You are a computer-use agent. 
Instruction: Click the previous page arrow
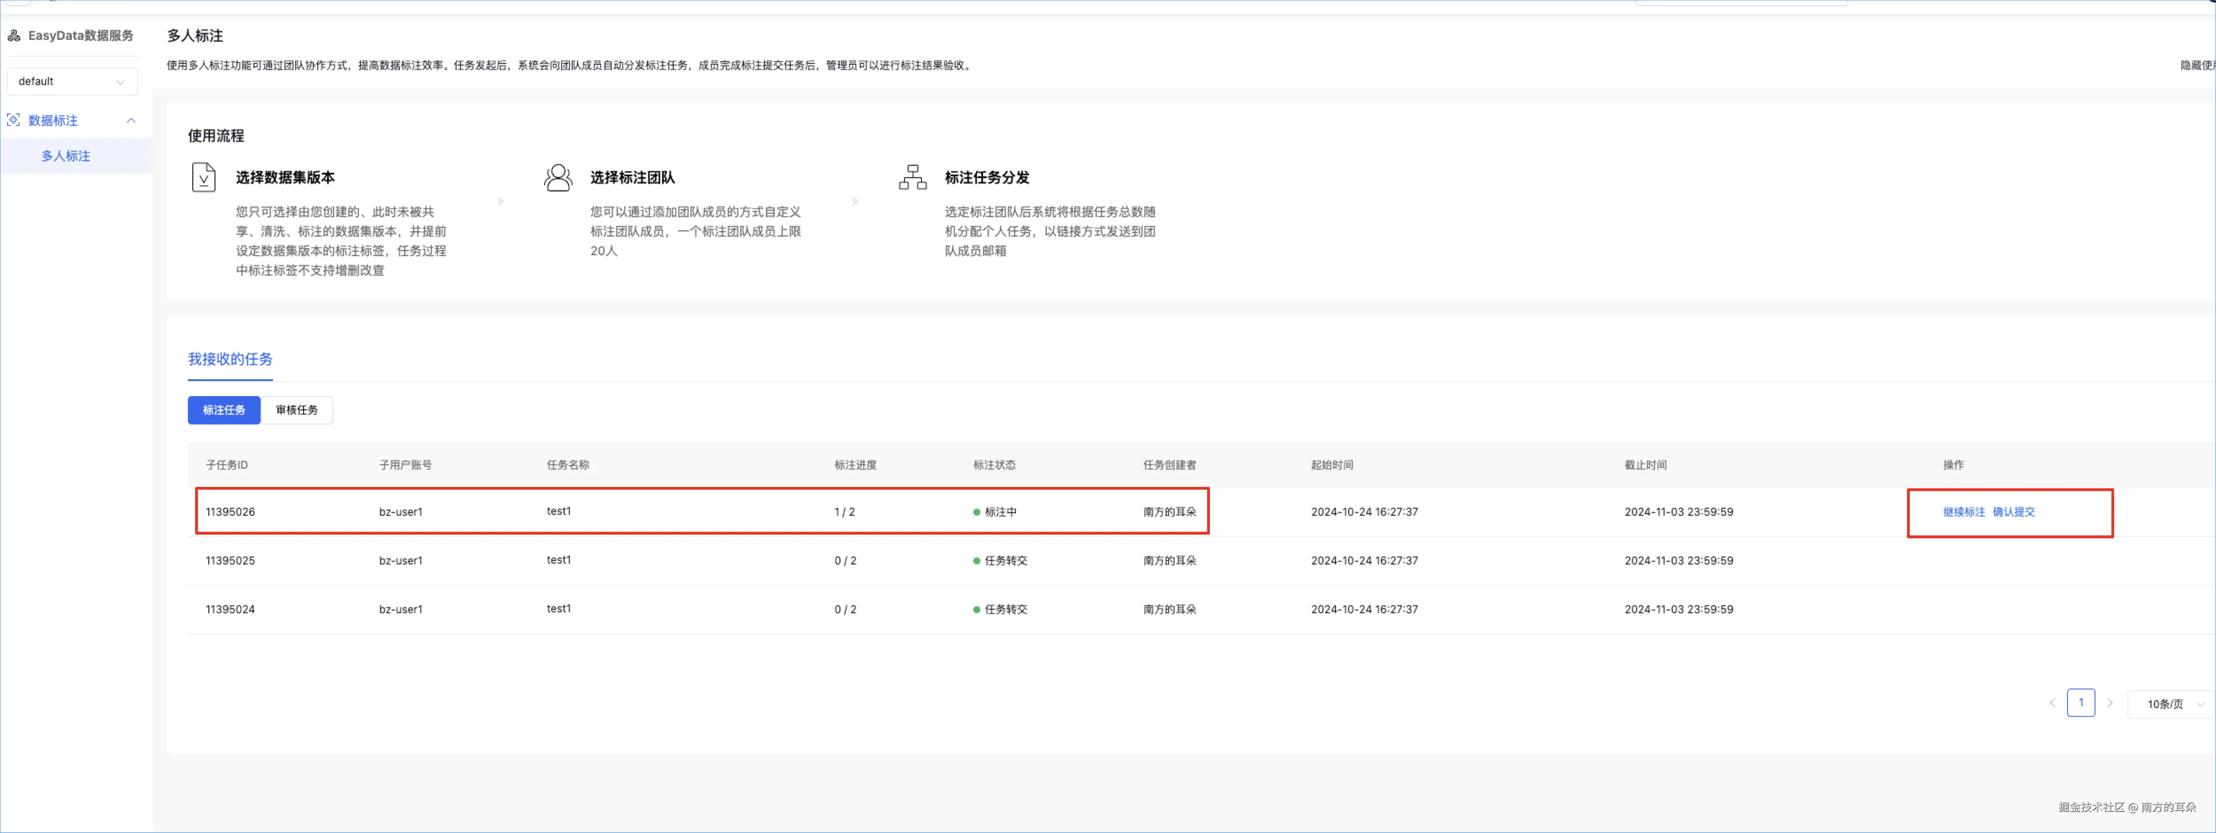point(2052,703)
